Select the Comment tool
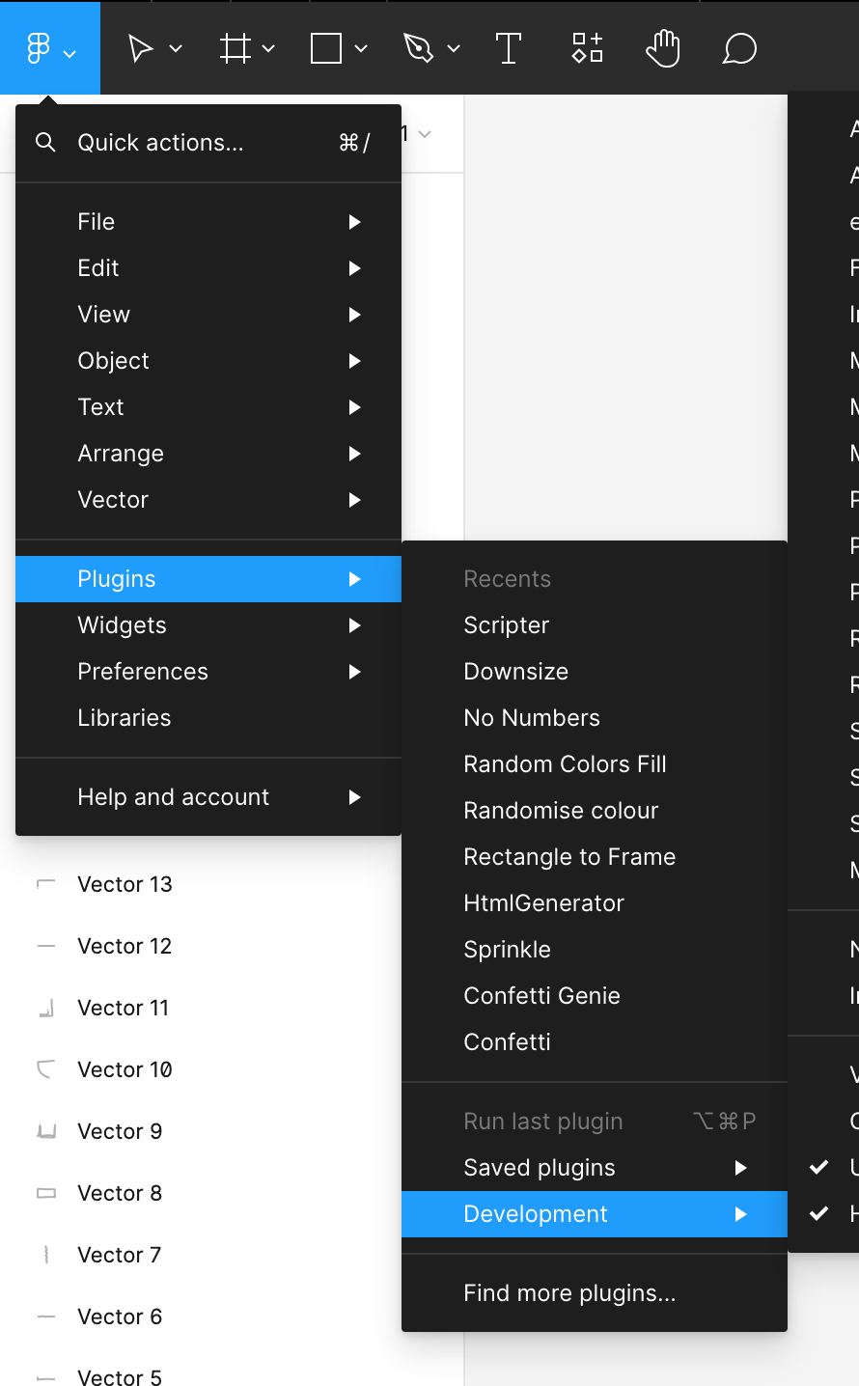The height and width of the screenshot is (1386, 859). click(x=739, y=48)
